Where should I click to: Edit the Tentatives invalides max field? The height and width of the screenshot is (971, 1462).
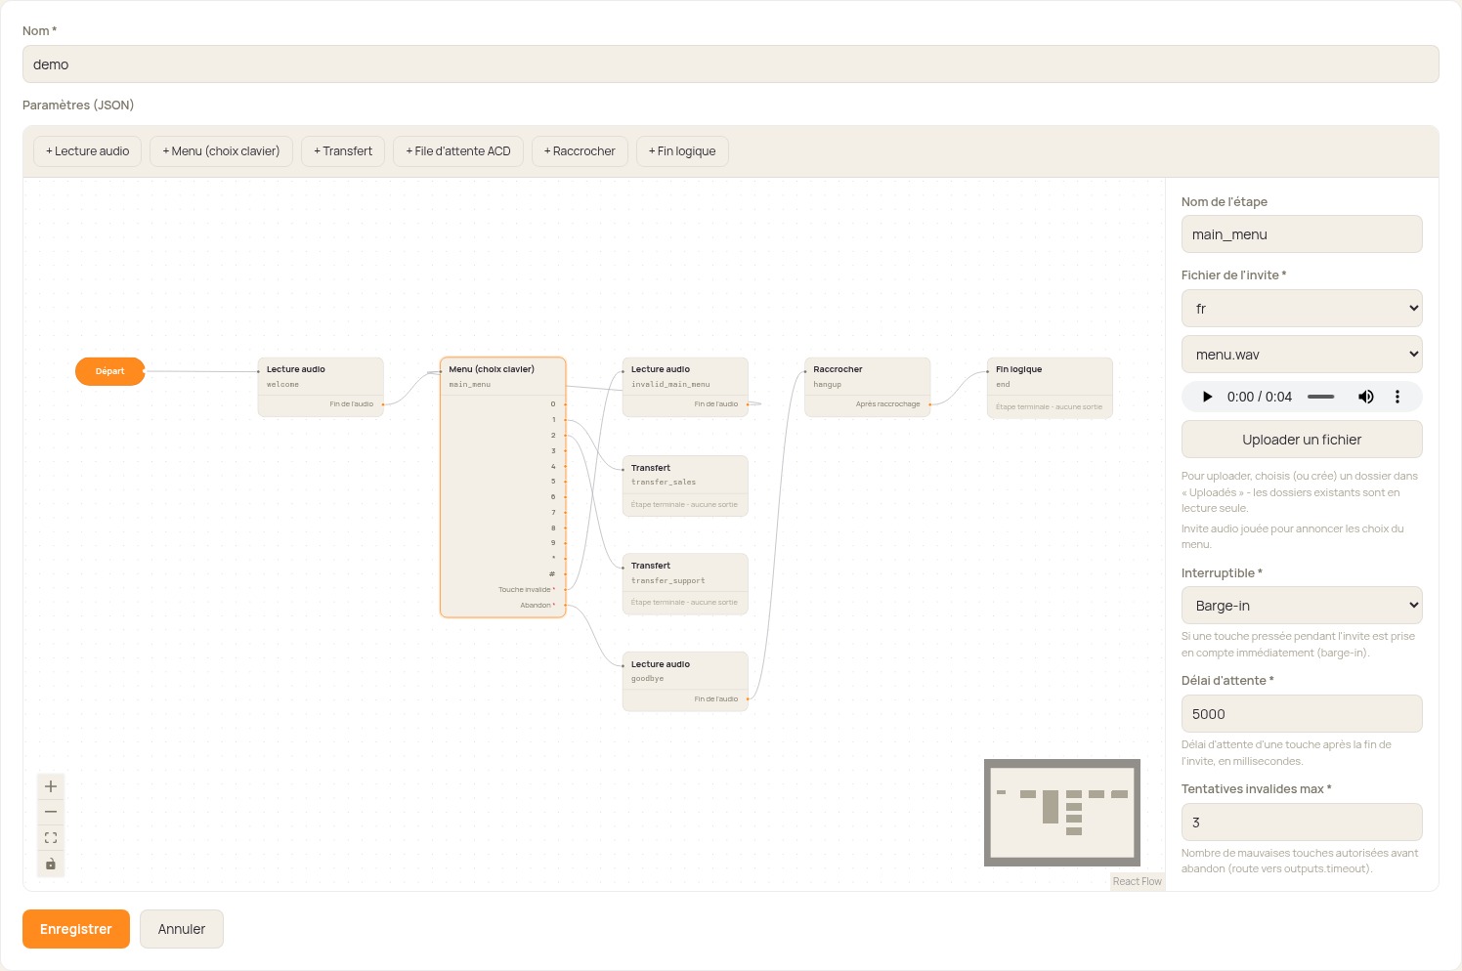(x=1302, y=823)
